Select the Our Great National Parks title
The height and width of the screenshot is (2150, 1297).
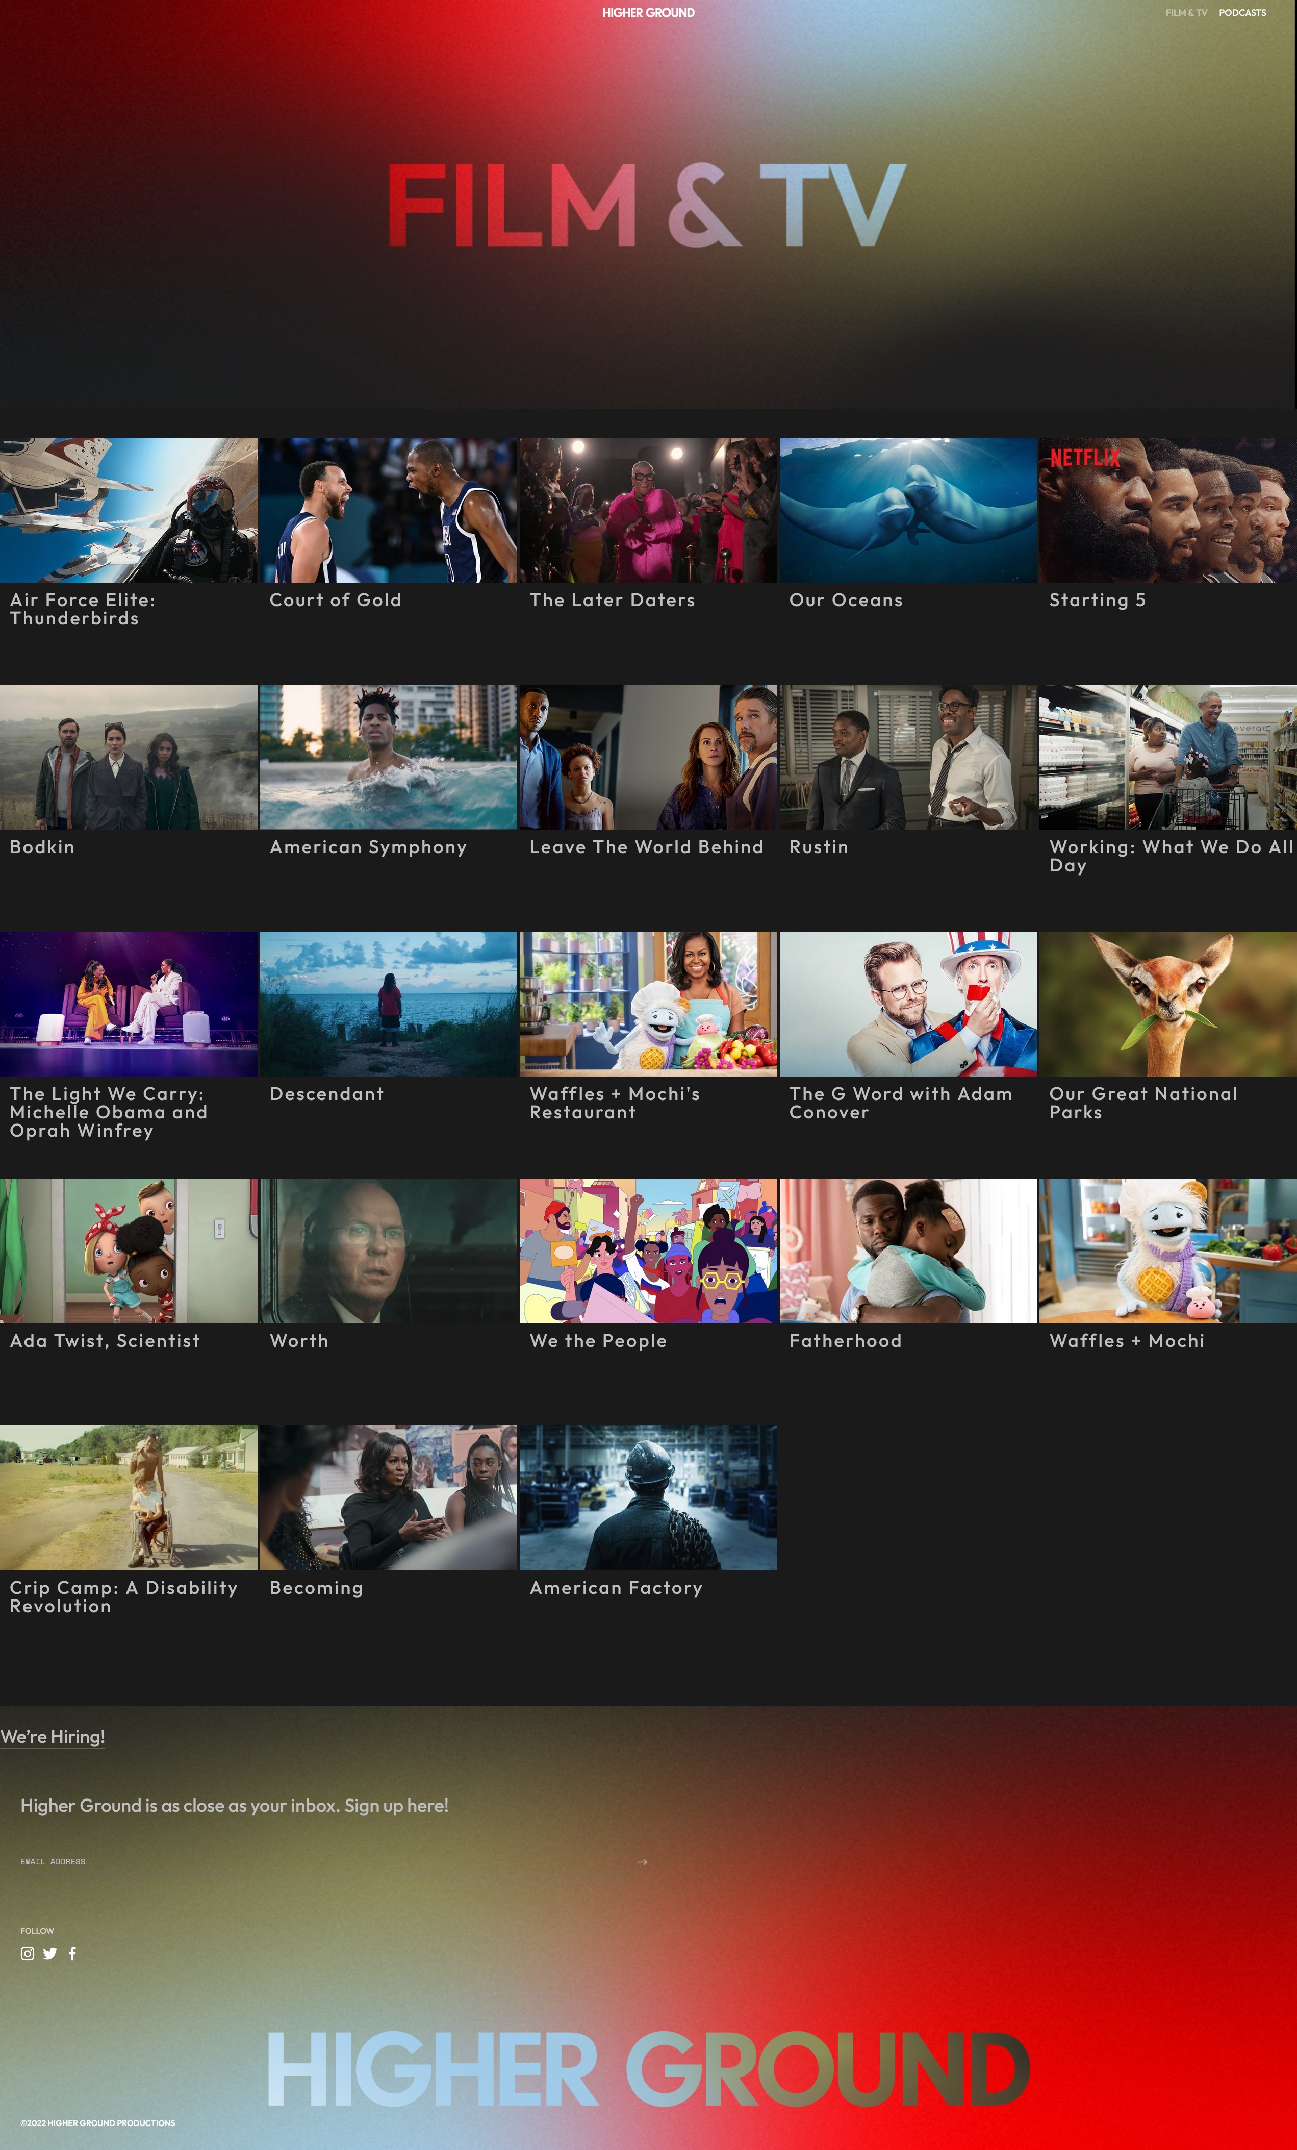(1142, 1103)
